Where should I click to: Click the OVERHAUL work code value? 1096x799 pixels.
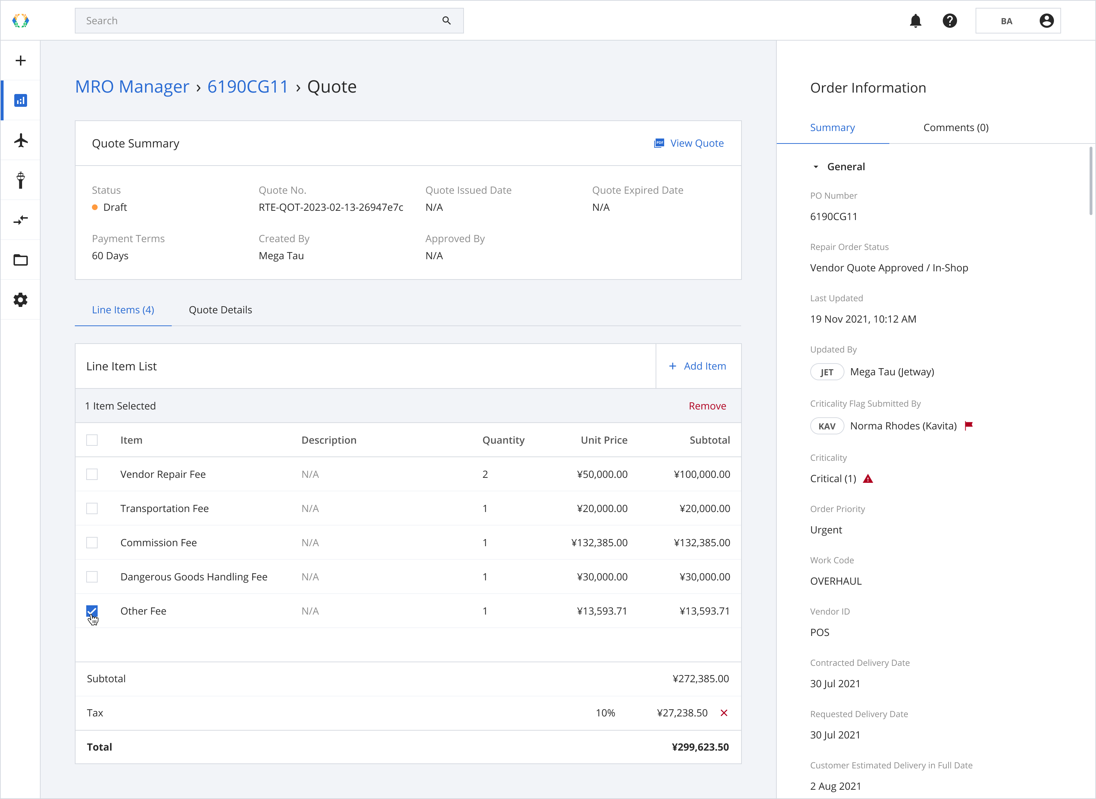[836, 581]
